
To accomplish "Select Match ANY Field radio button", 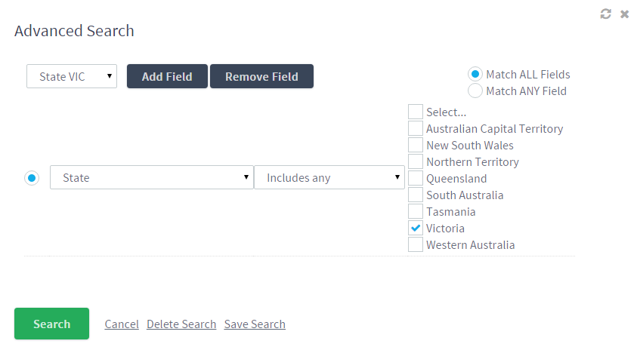I will 475,91.
